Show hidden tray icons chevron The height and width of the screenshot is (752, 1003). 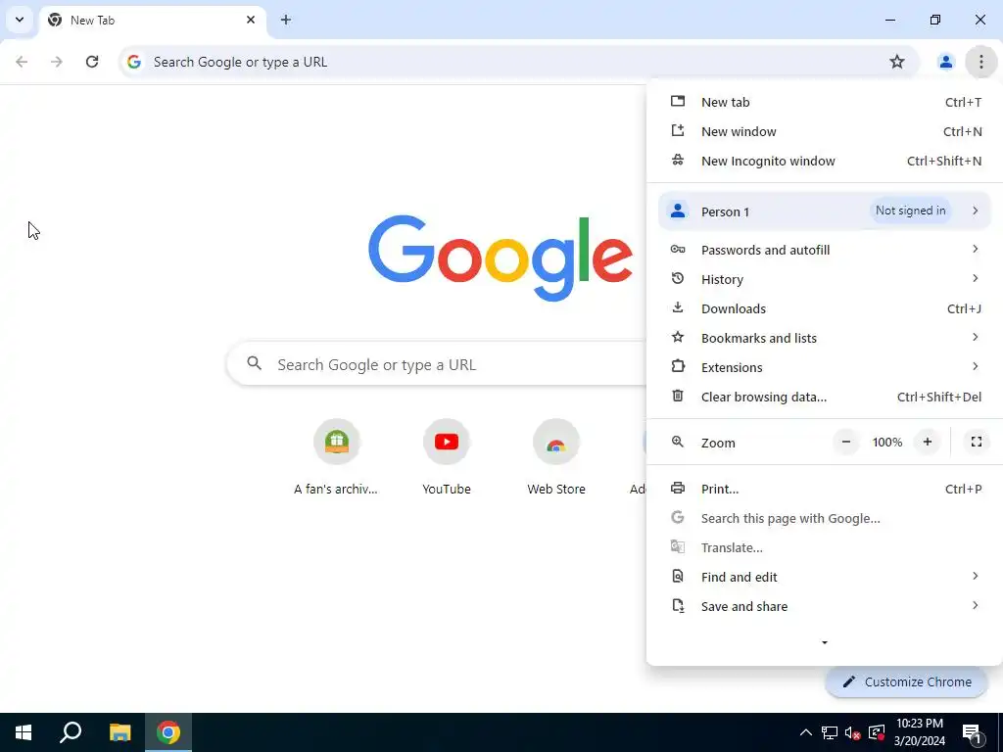click(805, 732)
